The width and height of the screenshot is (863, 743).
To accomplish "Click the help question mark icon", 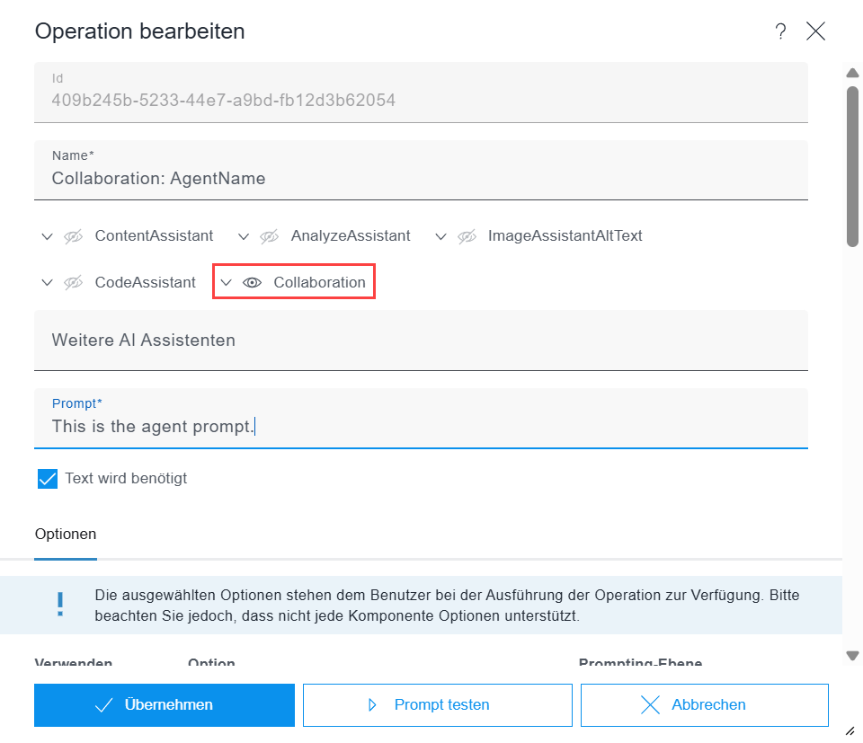I will tap(780, 31).
